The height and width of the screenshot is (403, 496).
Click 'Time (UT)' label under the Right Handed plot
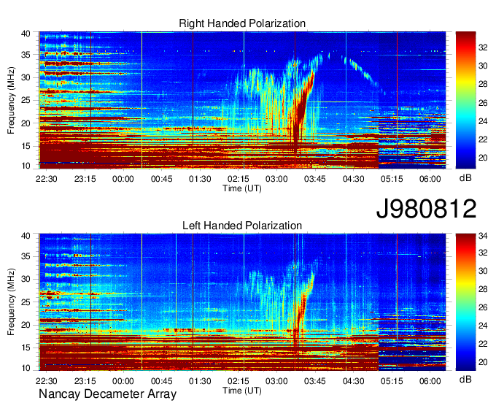point(242,188)
